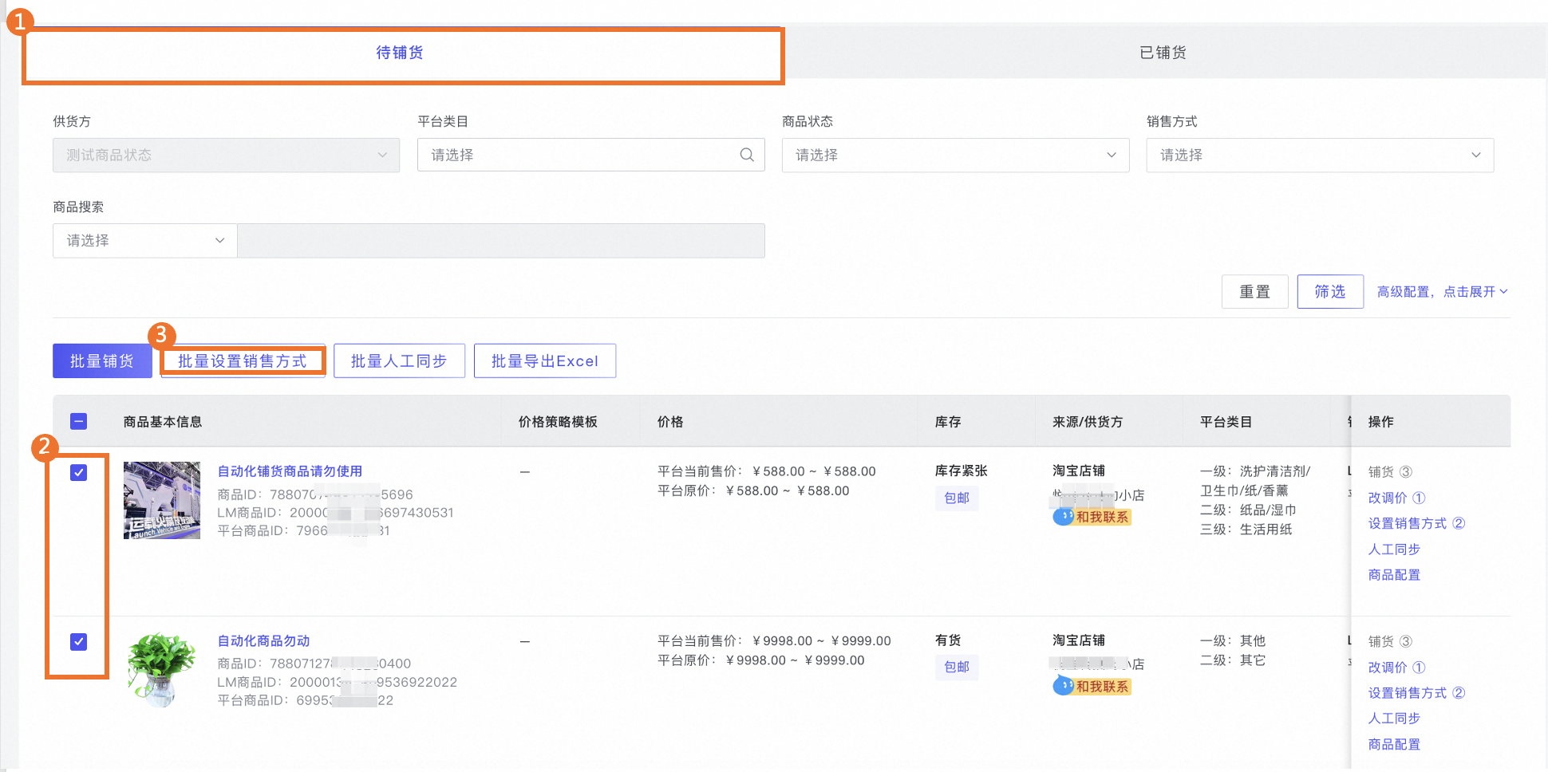Uncheck the 自动化商品勿动 row checkbox
1548x772 pixels.
79,641
